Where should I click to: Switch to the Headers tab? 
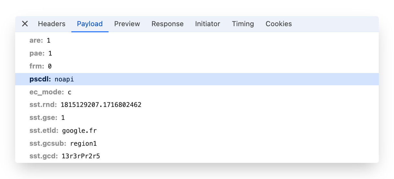click(51, 24)
